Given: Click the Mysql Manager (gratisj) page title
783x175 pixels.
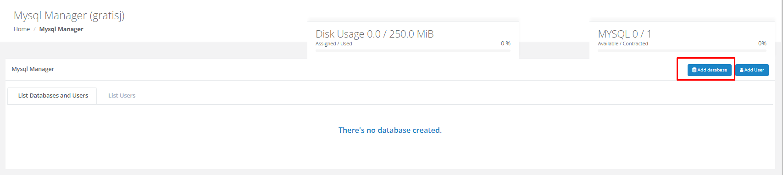Looking at the screenshot, I should click(69, 16).
